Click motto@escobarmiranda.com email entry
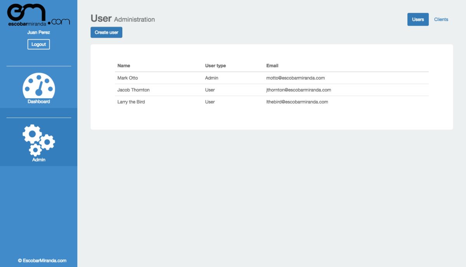 [x=296, y=78]
